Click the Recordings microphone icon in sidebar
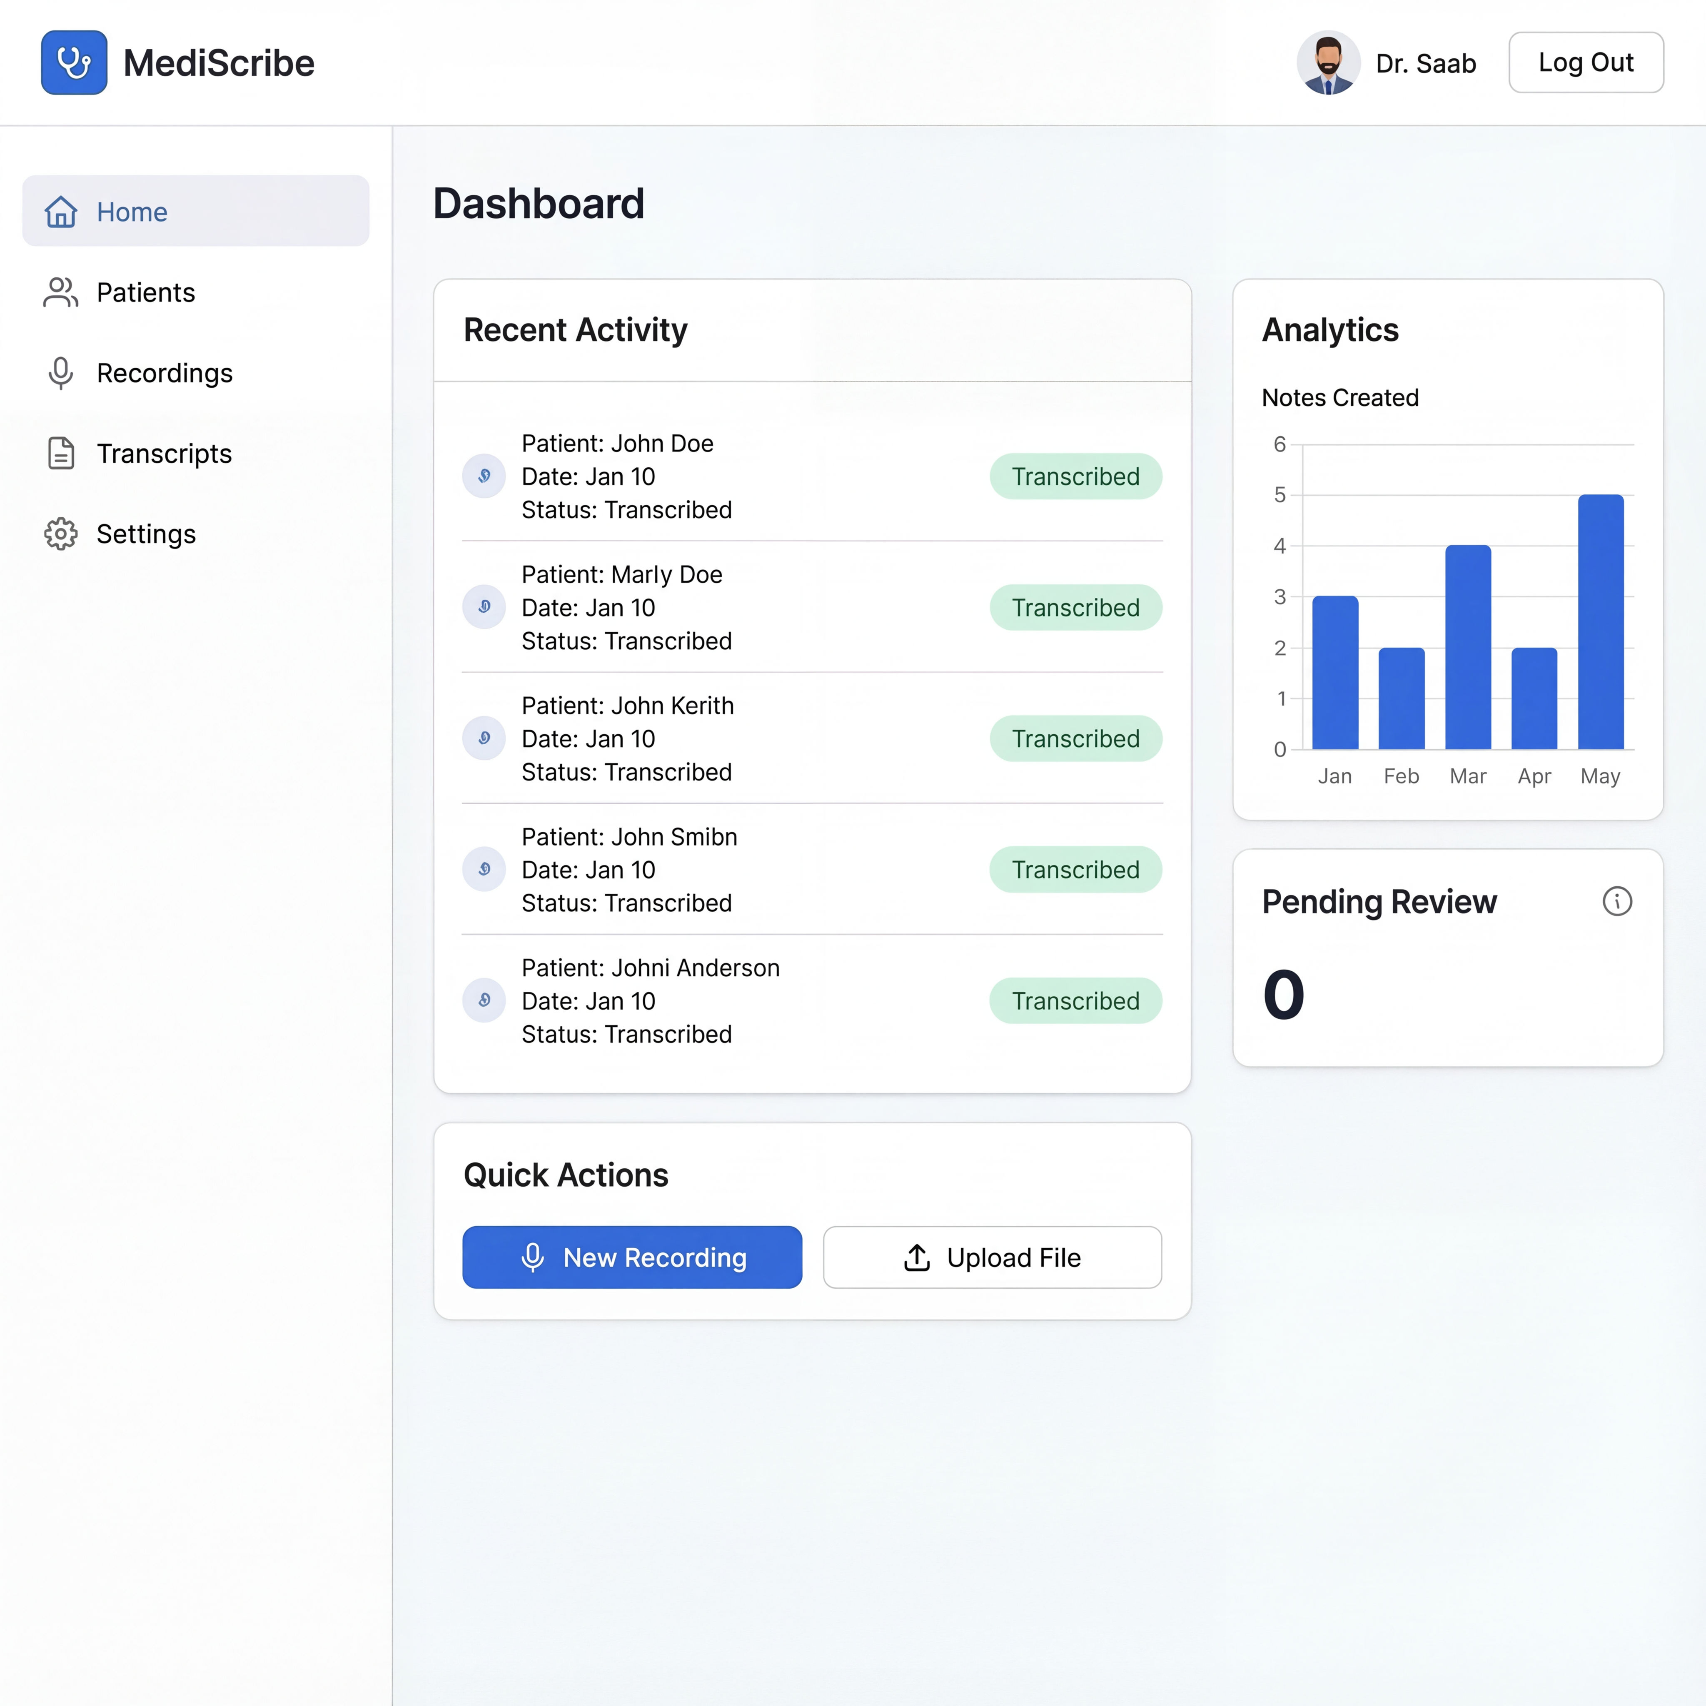The image size is (1706, 1706). [61, 373]
